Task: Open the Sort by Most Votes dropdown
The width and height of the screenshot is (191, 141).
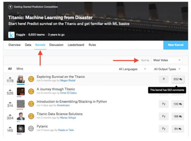Action: tap(167, 60)
